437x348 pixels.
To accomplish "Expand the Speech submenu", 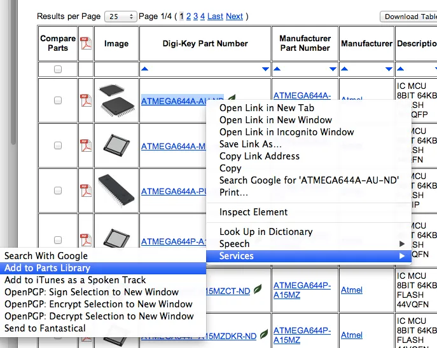I will pyautogui.click(x=309, y=244).
